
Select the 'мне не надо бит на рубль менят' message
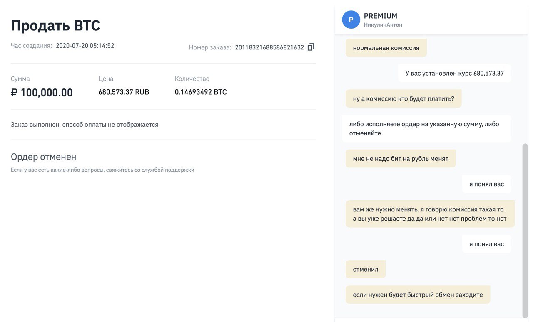(401, 158)
